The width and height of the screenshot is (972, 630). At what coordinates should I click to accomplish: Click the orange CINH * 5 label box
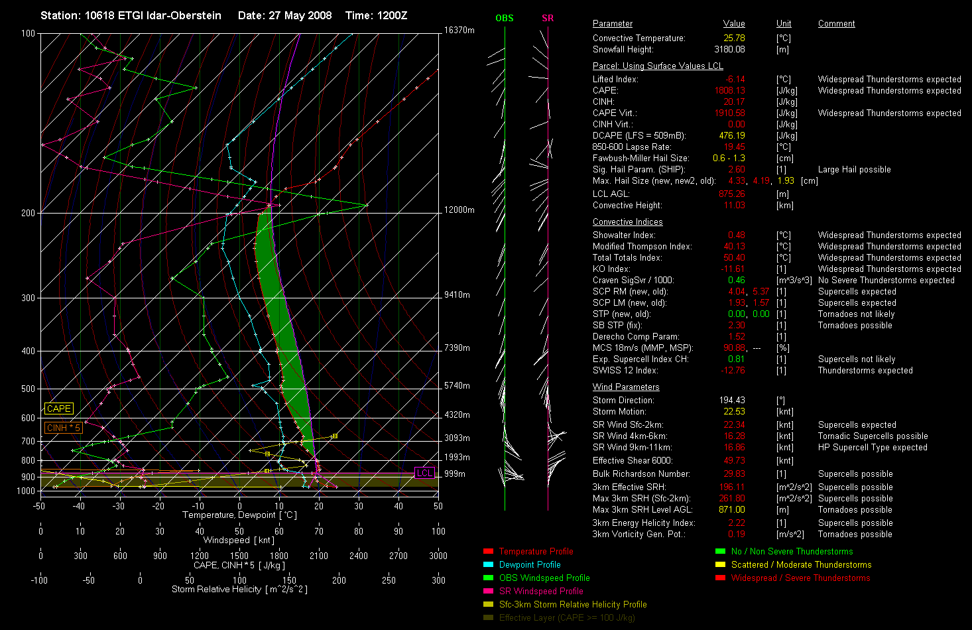click(64, 428)
